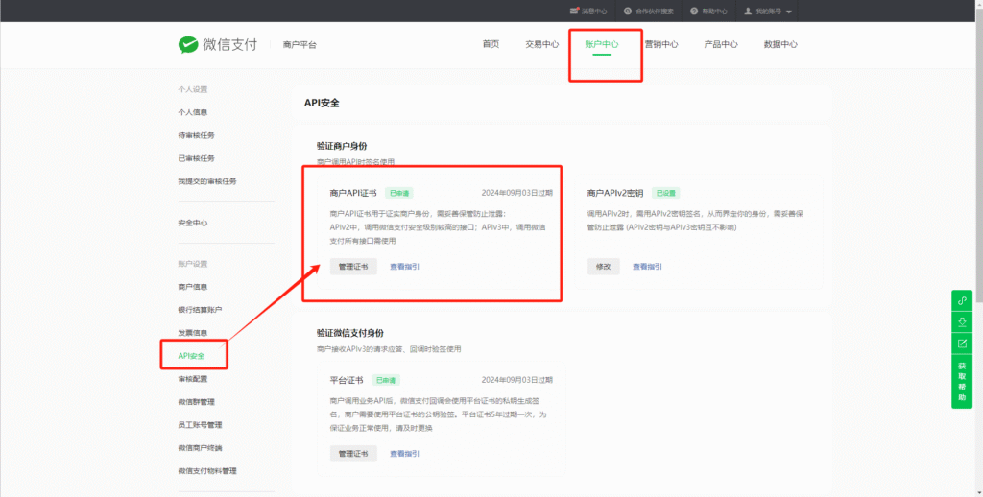Open 已审核任务 in the sidebar
Image resolution: width=983 pixels, height=497 pixels.
coord(196,158)
